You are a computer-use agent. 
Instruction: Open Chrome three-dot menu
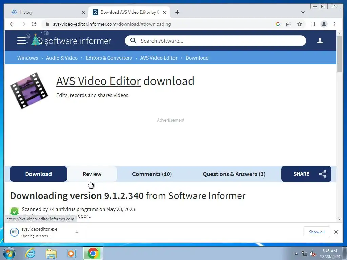[335, 24]
